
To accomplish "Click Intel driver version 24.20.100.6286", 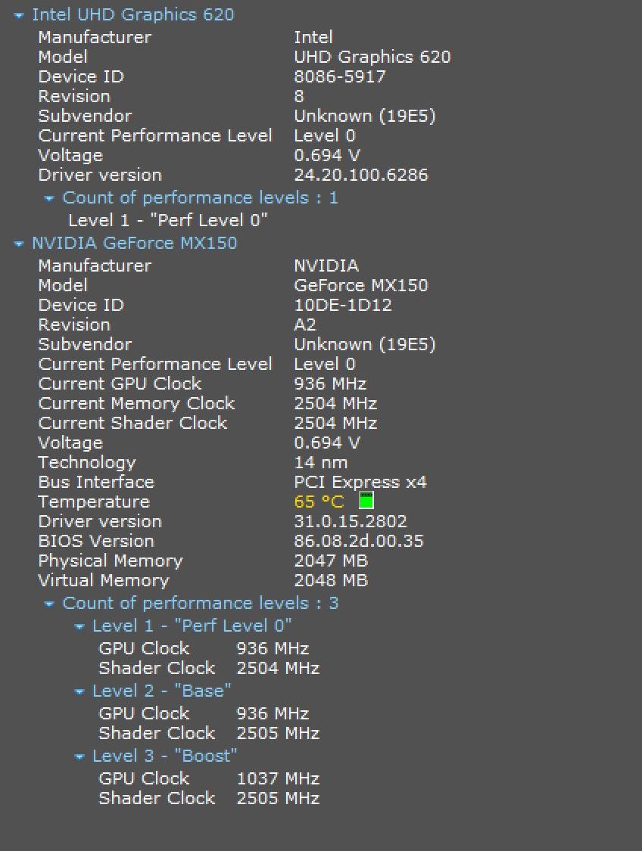I will 360,175.
